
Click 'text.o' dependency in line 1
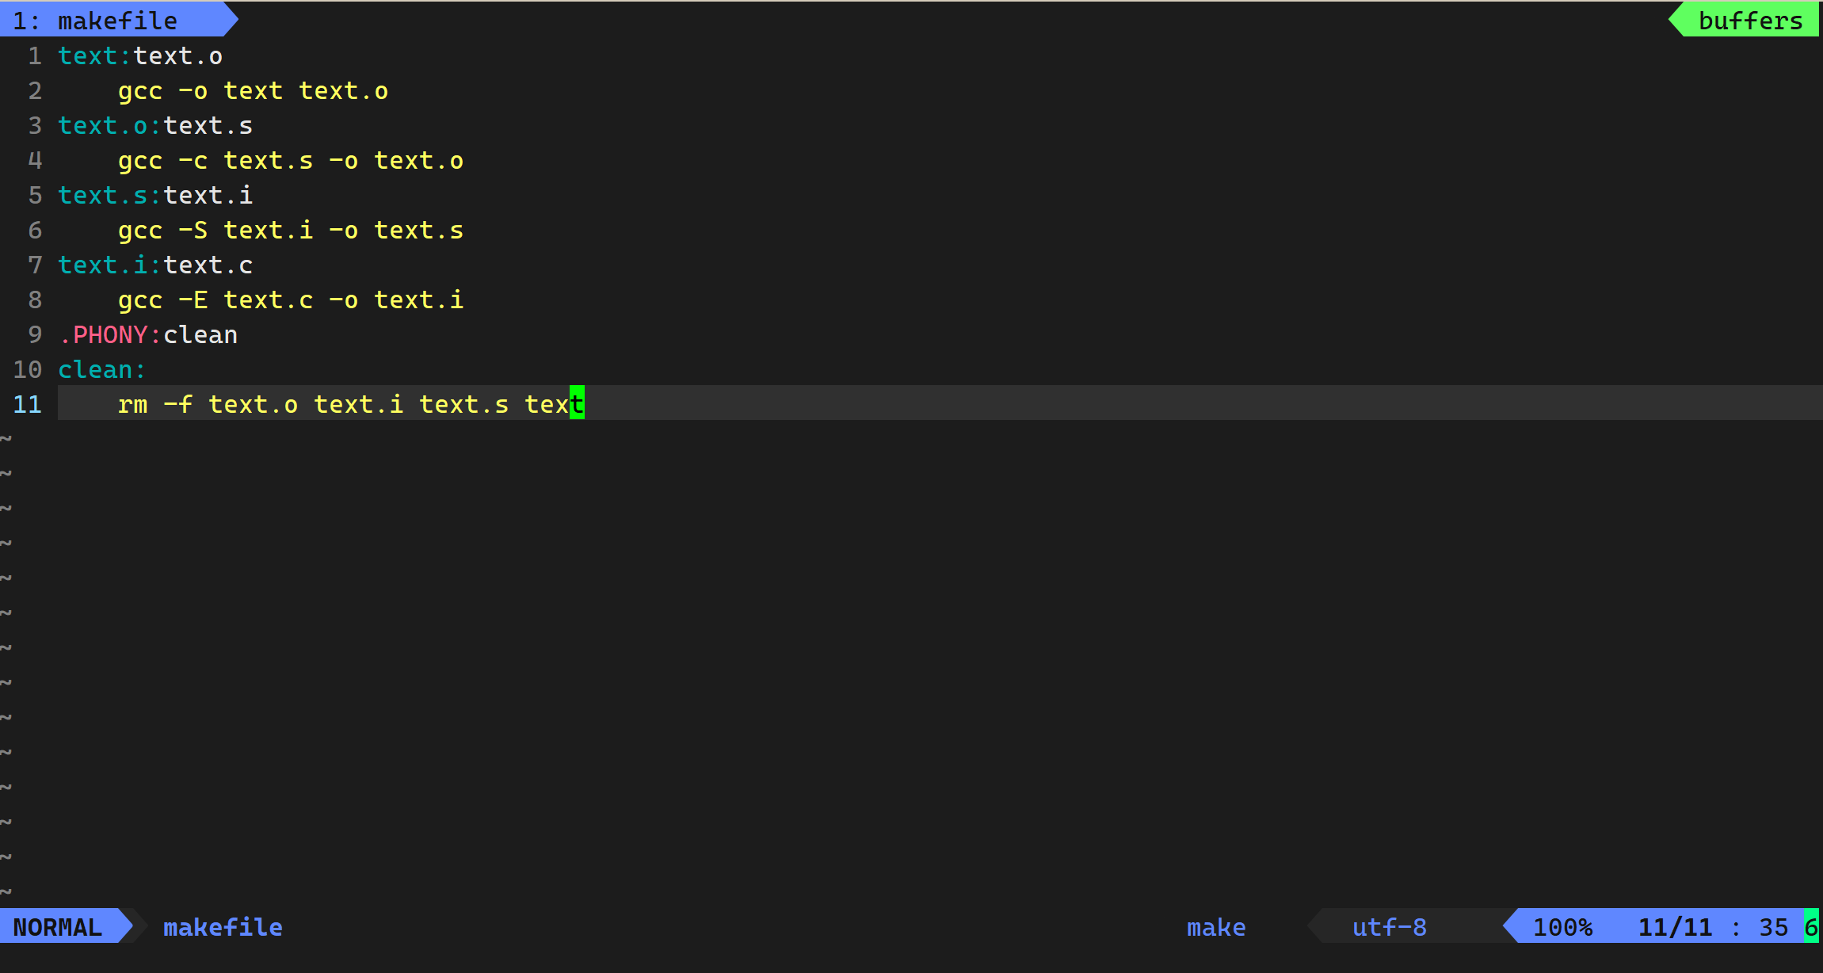(177, 55)
